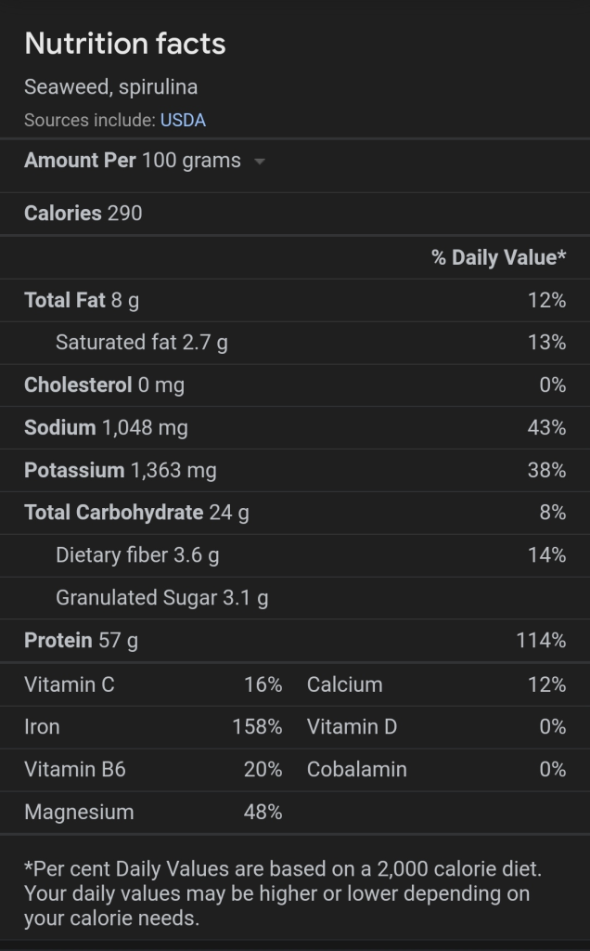This screenshot has width=590, height=951.
Task: Expand the serving size dropdown arrow
Action: point(260,161)
